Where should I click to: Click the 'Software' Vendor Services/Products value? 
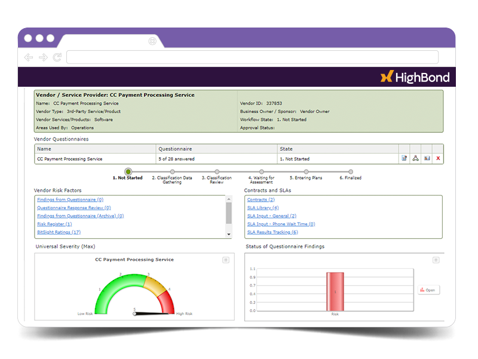coord(103,120)
